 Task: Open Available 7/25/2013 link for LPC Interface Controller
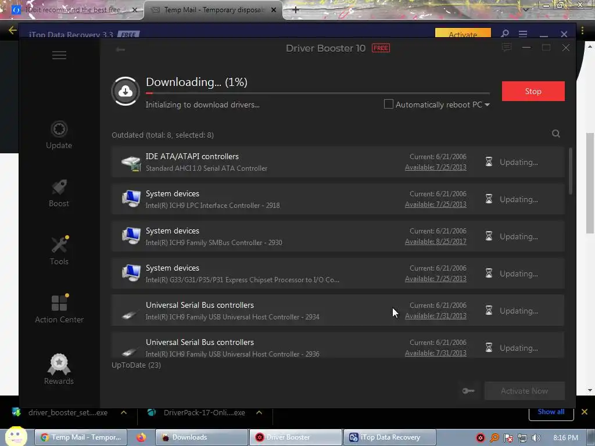(x=436, y=204)
